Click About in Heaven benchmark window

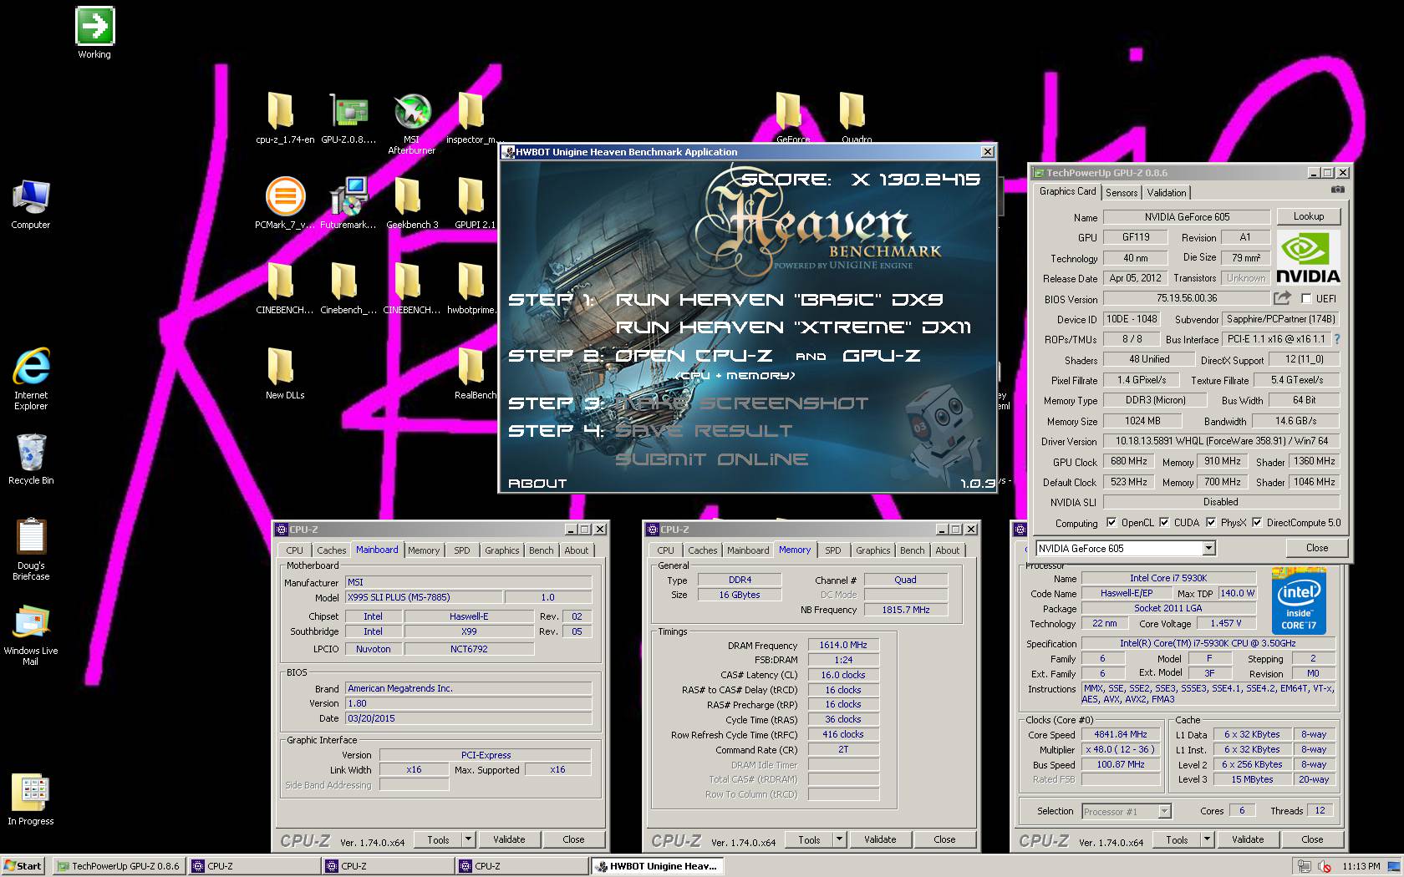(537, 484)
